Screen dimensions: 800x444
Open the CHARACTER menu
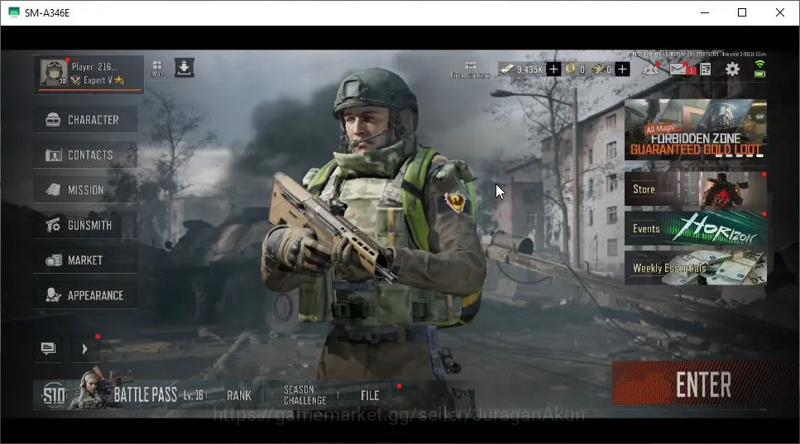pos(85,120)
